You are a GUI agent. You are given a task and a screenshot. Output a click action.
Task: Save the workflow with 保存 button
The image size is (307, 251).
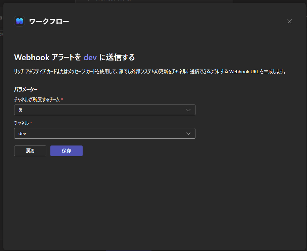click(x=67, y=151)
